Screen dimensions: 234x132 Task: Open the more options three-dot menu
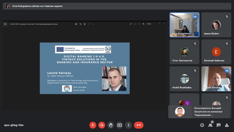pyautogui.click(x=128, y=125)
